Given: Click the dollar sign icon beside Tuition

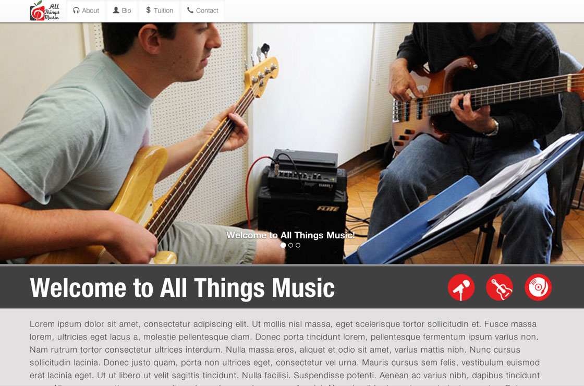Looking at the screenshot, I should 148,10.
